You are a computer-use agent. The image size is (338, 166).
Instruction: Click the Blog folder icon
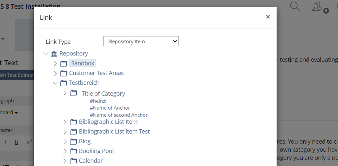pyautogui.click(x=74, y=141)
